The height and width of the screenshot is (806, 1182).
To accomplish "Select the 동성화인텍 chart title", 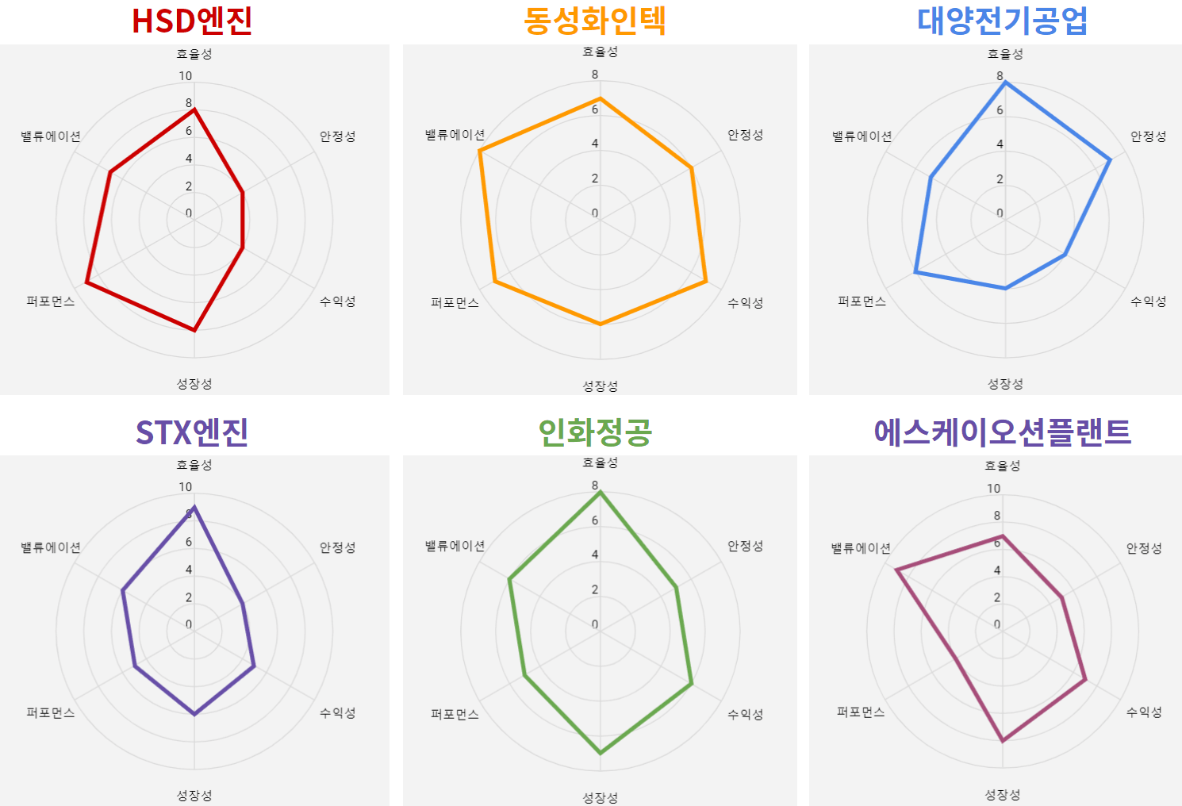I will [x=595, y=21].
